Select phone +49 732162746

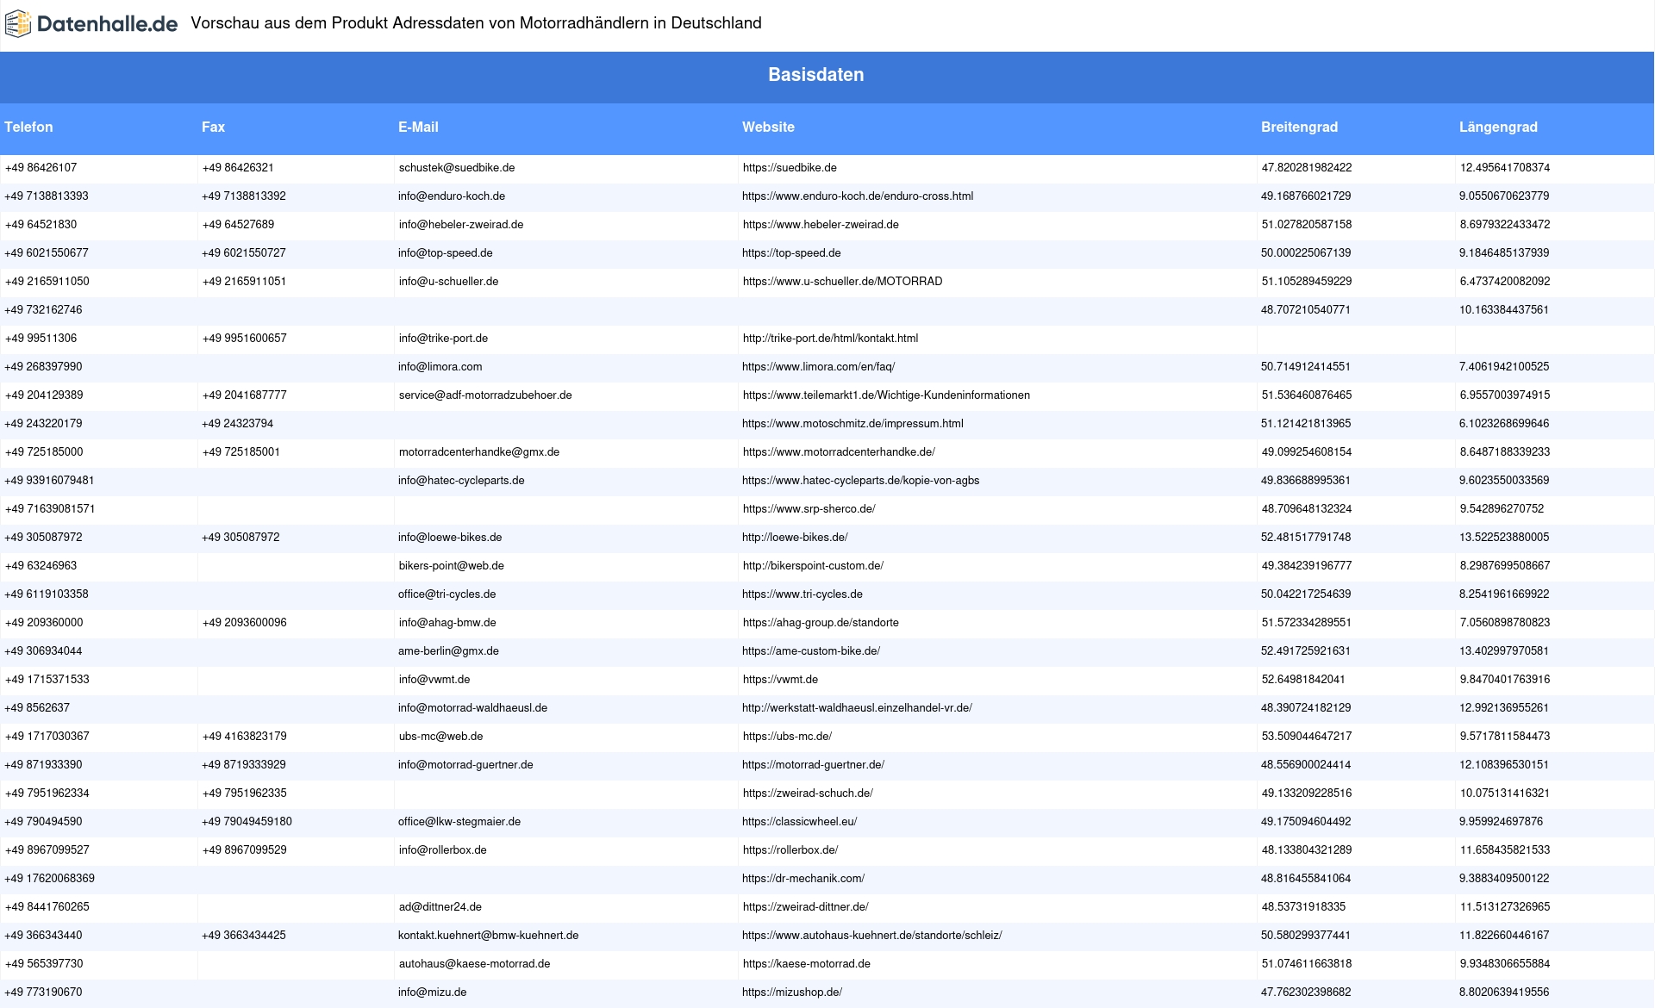tap(43, 310)
